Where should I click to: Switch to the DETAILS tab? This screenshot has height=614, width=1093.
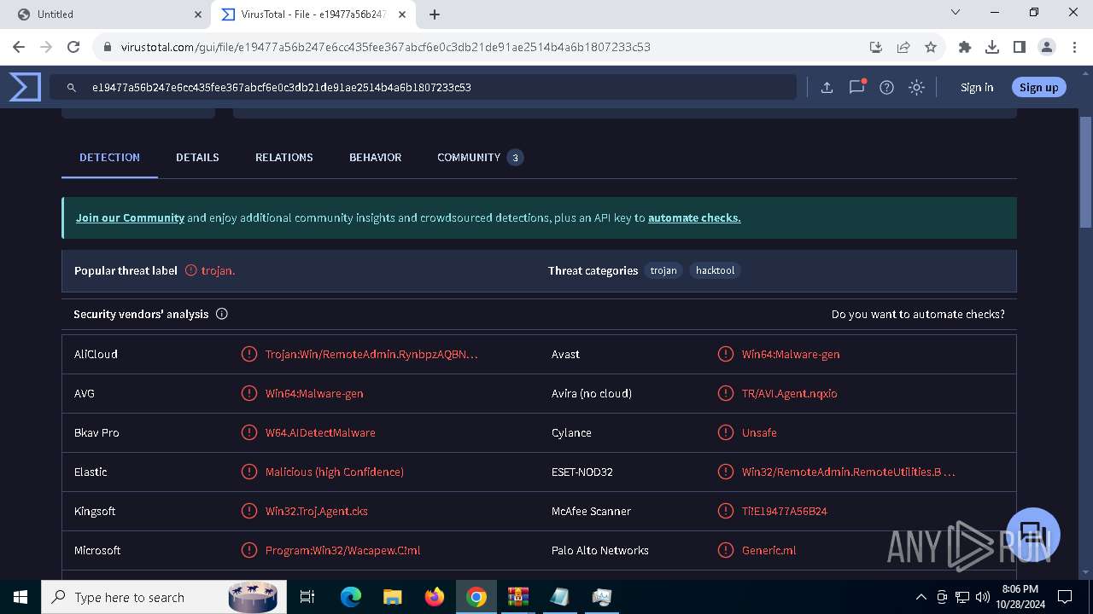[197, 157]
